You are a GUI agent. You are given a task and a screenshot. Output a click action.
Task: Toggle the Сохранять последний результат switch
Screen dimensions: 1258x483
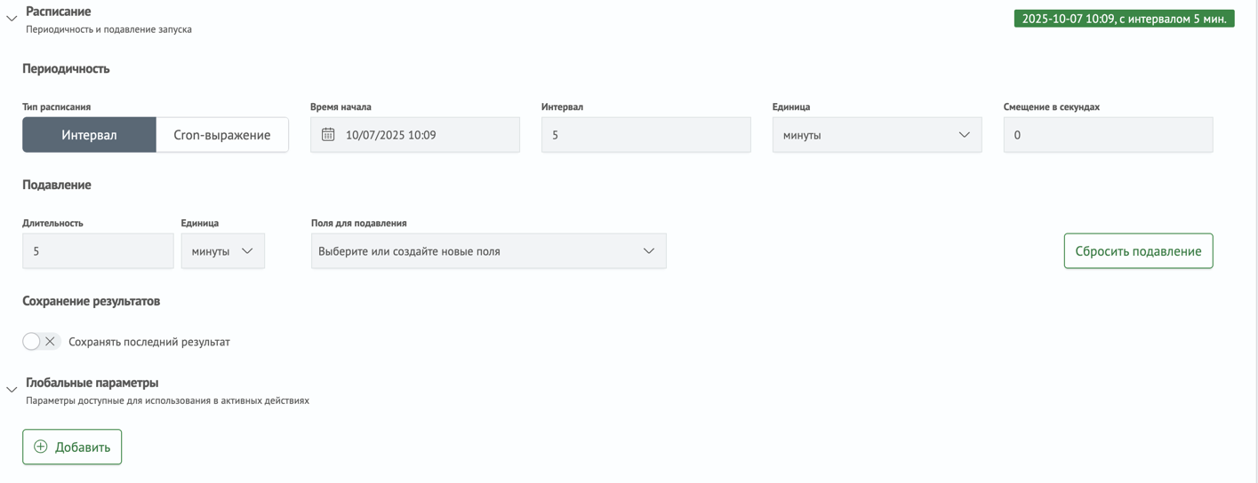coord(41,341)
